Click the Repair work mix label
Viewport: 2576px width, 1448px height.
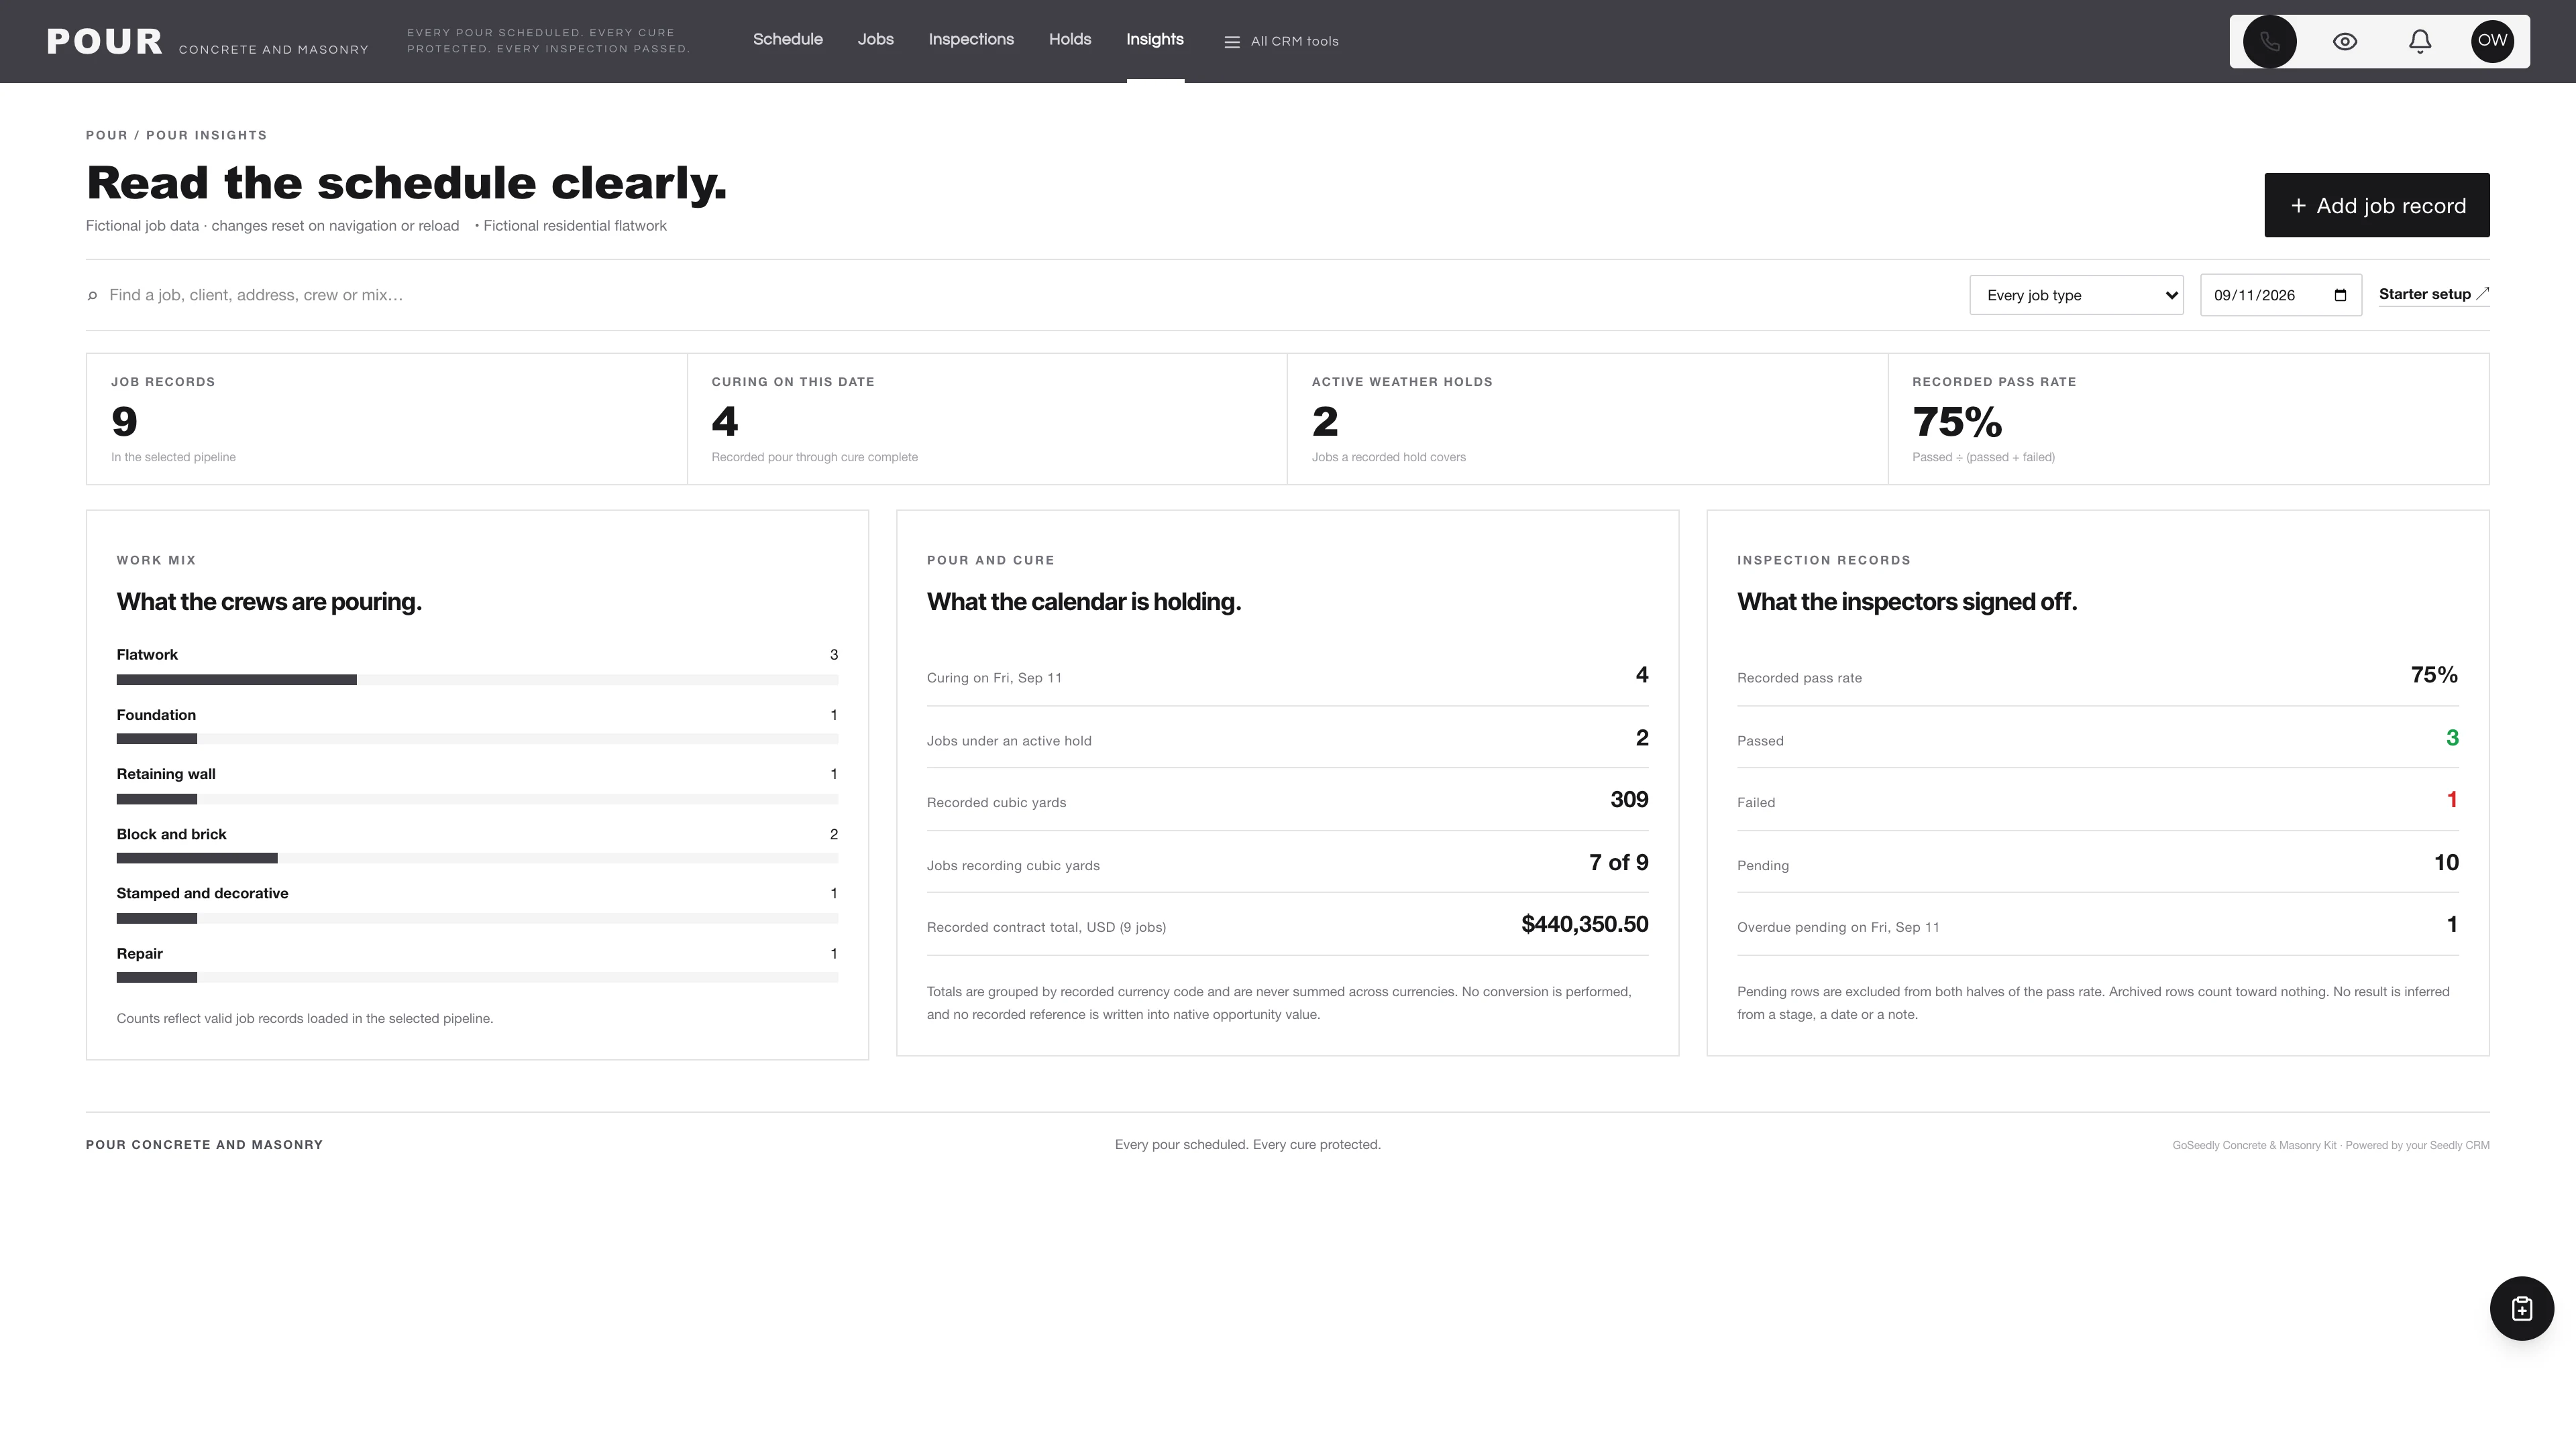tap(139, 953)
